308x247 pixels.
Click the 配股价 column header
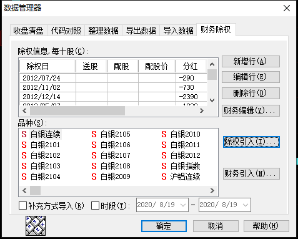[x=157, y=67]
